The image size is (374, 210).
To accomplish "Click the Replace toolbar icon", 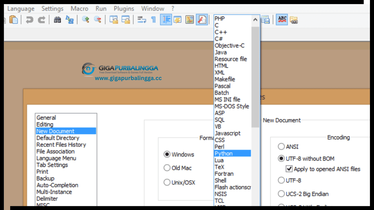I will point(70,20).
